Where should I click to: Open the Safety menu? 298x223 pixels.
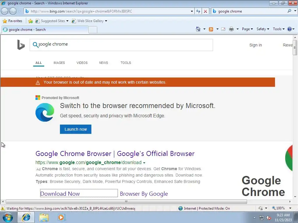click(263, 29)
